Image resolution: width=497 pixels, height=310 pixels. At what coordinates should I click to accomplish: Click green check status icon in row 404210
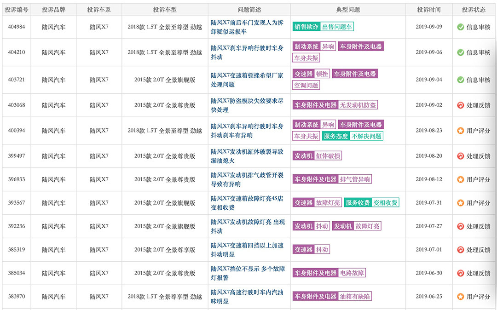460,52
